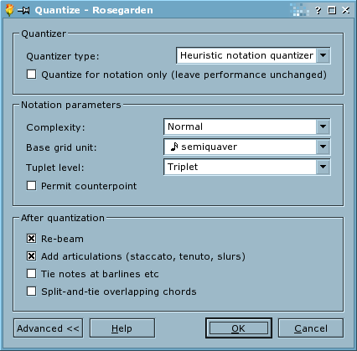Collapse options with Advanced << button
Screen dimensions: 357x351
[48, 328]
